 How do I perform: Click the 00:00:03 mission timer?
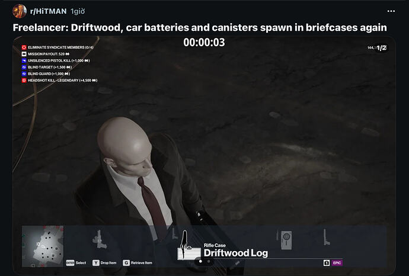point(204,42)
